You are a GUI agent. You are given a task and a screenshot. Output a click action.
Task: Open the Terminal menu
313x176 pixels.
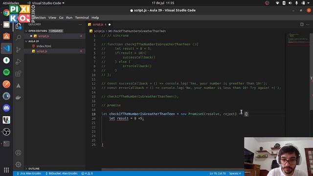(82, 18)
